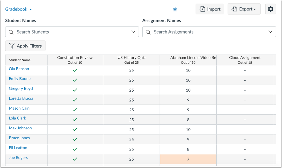Click the funnel icon on Apply Filters
Screen dimensions: 282x168
[x=12, y=46]
